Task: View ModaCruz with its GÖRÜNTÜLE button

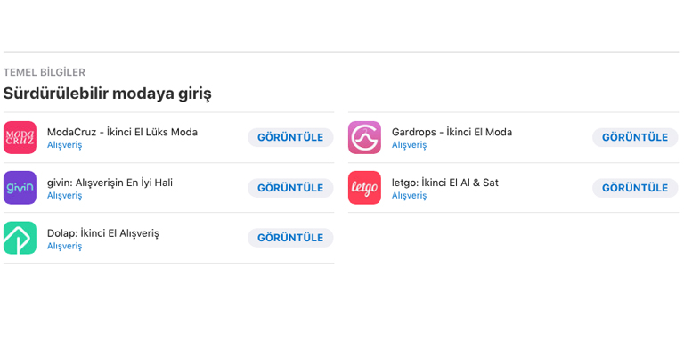Action: point(290,137)
